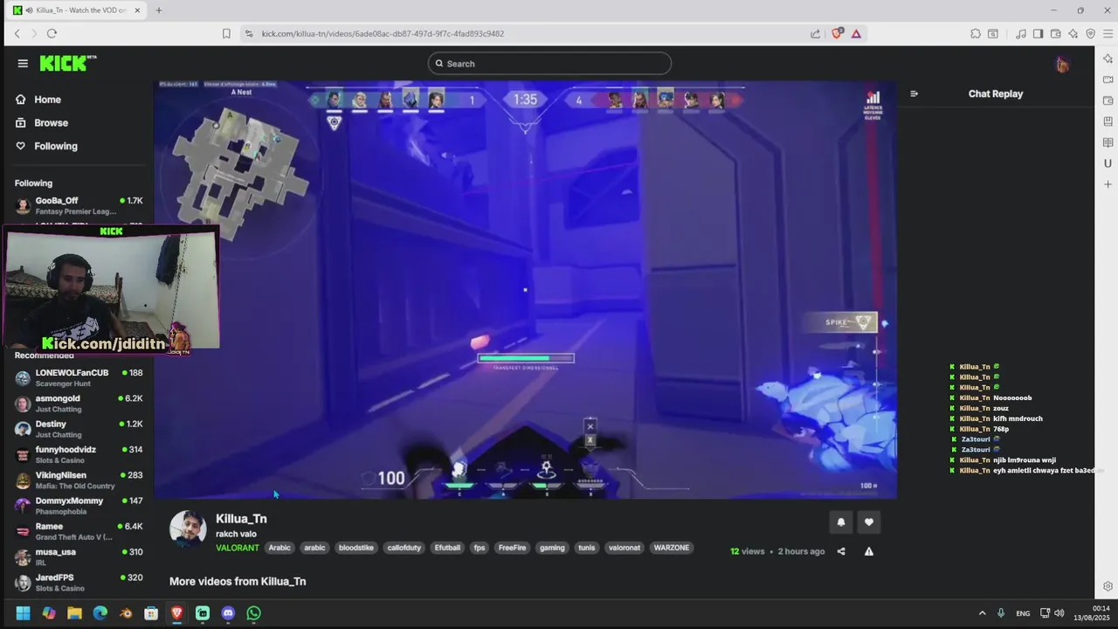This screenshot has height=629, width=1118.
Task: Open the JaredFPS recommended channel
Action: [x=79, y=583]
